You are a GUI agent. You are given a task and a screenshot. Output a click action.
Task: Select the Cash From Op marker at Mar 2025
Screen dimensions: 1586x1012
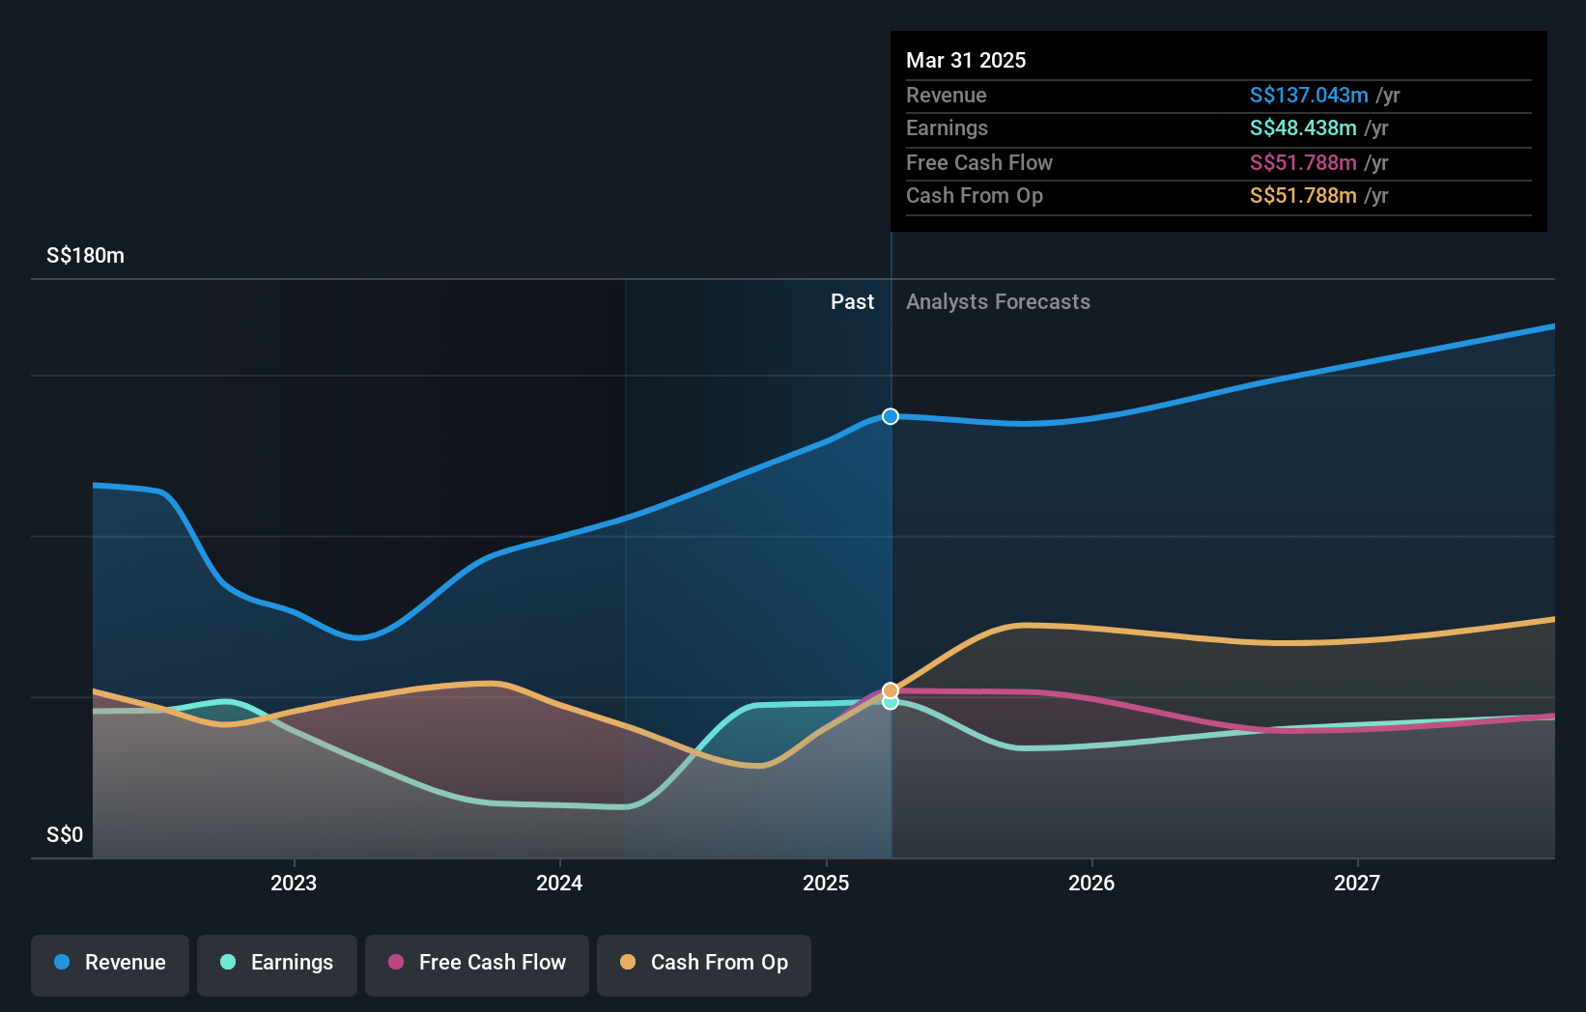[889, 689]
